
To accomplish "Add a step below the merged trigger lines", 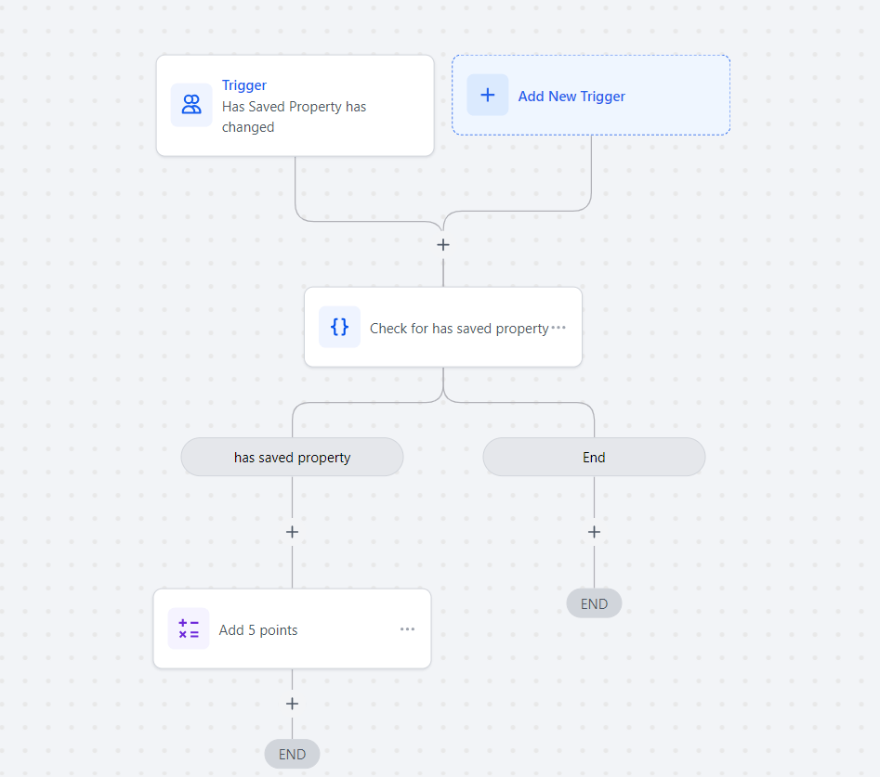I will (x=443, y=245).
